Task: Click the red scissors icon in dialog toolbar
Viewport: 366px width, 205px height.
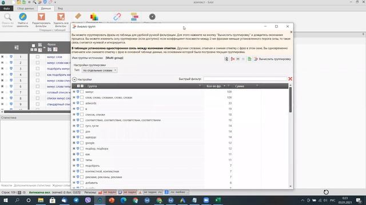Action: point(233,59)
